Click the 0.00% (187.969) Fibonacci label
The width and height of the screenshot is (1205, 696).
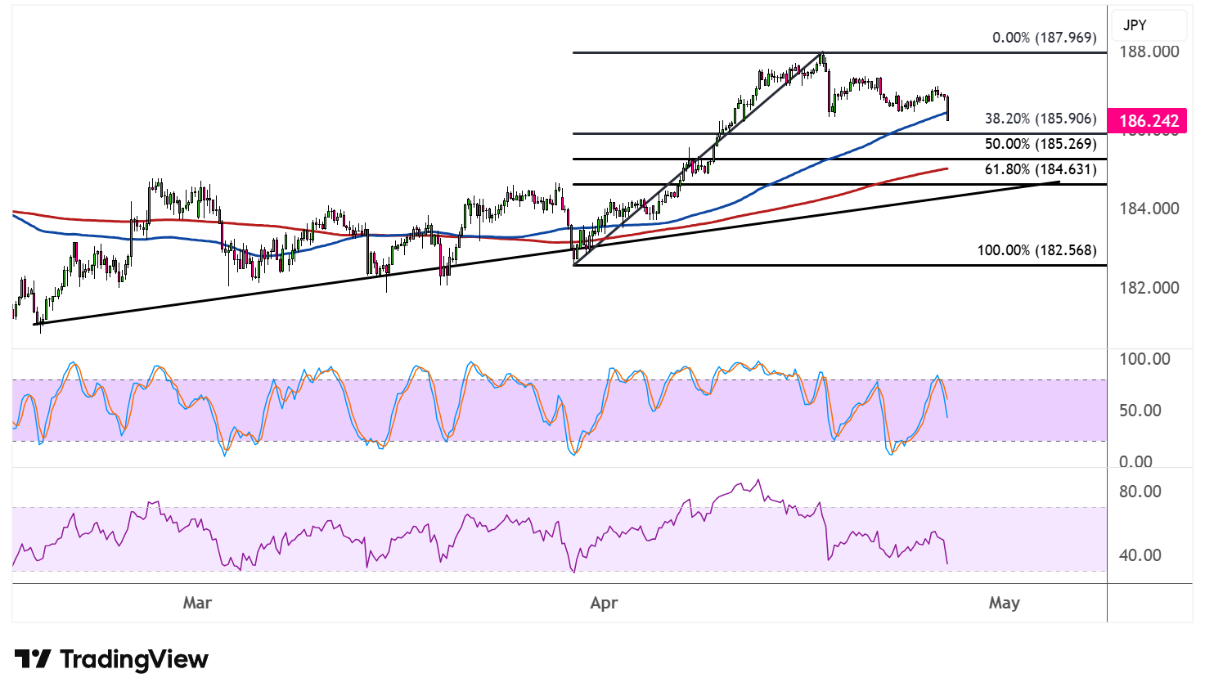click(x=1044, y=38)
